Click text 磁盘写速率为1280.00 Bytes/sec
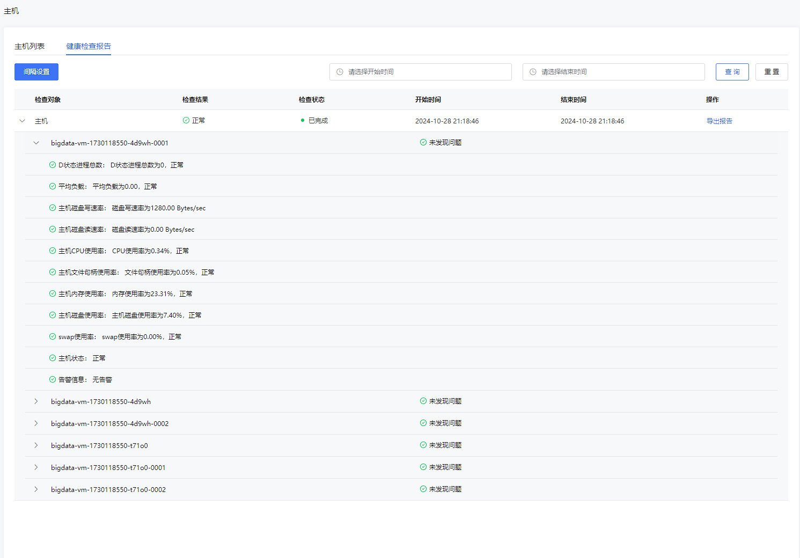Screen dimensions: 800x558 pos(159,208)
